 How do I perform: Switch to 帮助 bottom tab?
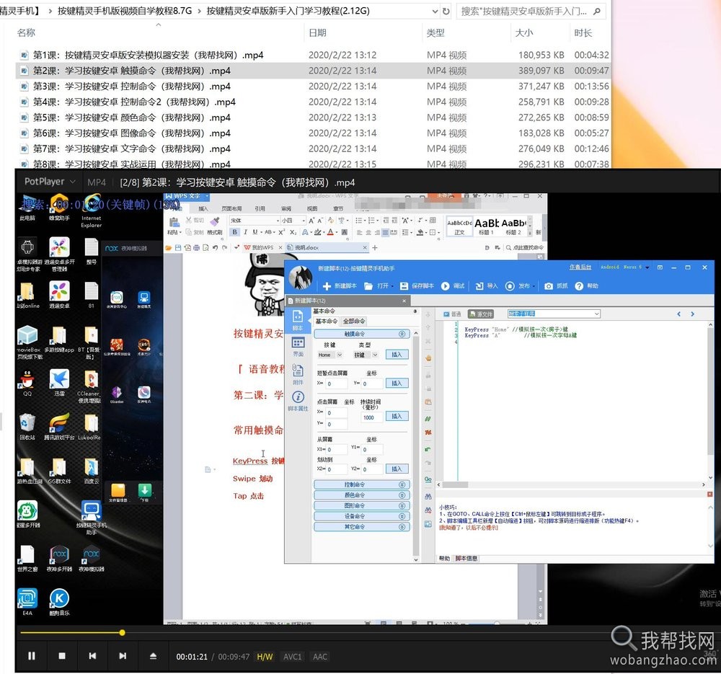tap(444, 558)
